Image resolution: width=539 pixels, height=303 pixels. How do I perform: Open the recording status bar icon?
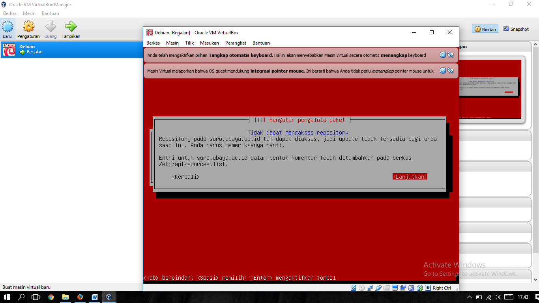pyautogui.click(x=403, y=288)
